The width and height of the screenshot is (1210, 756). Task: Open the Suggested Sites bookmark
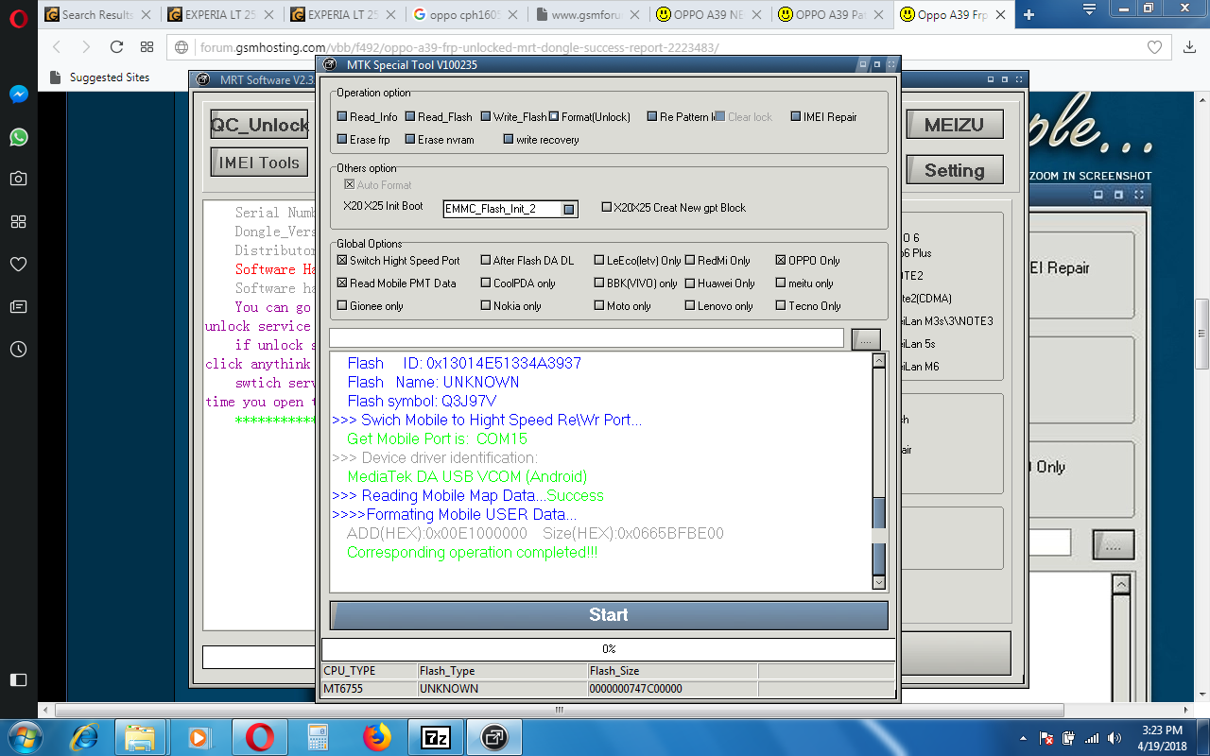click(x=100, y=77)
